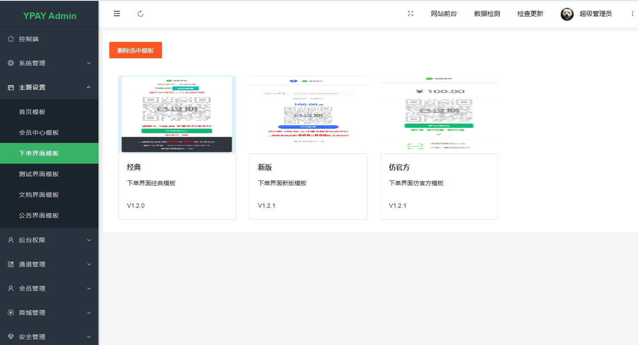Open 首页模板 in the sidebar
The height and width of the screenshot is (345, 638).
coord(49,112)
